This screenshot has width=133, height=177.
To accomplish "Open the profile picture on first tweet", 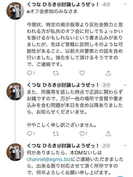I will [15, 11].
